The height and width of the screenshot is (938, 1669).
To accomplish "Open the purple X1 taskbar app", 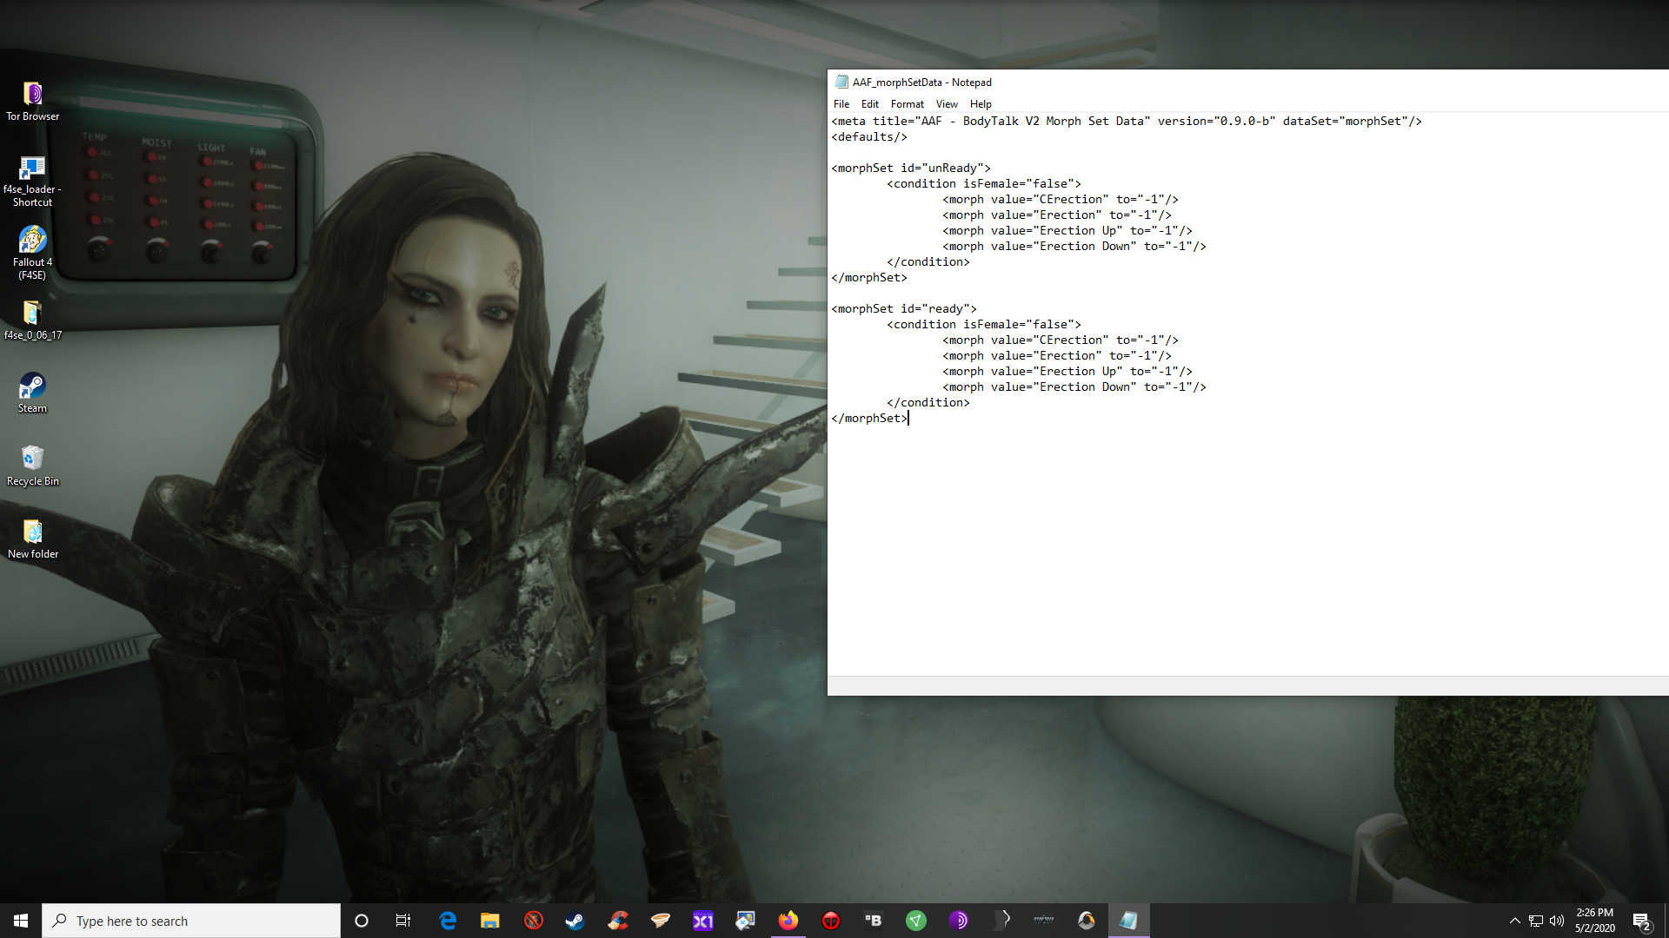I will tap(703, 921).
